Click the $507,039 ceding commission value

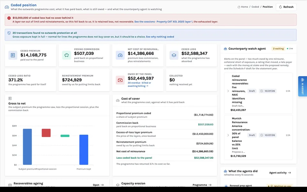[84, 53]
